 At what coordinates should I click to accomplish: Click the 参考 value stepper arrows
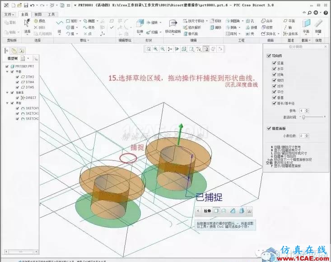coord(307,111)
